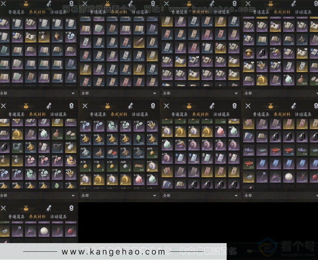The height and width of the screenshot is (260, 318).
Task: Click gold ore stack showing 2573
Action: point(99,139)
